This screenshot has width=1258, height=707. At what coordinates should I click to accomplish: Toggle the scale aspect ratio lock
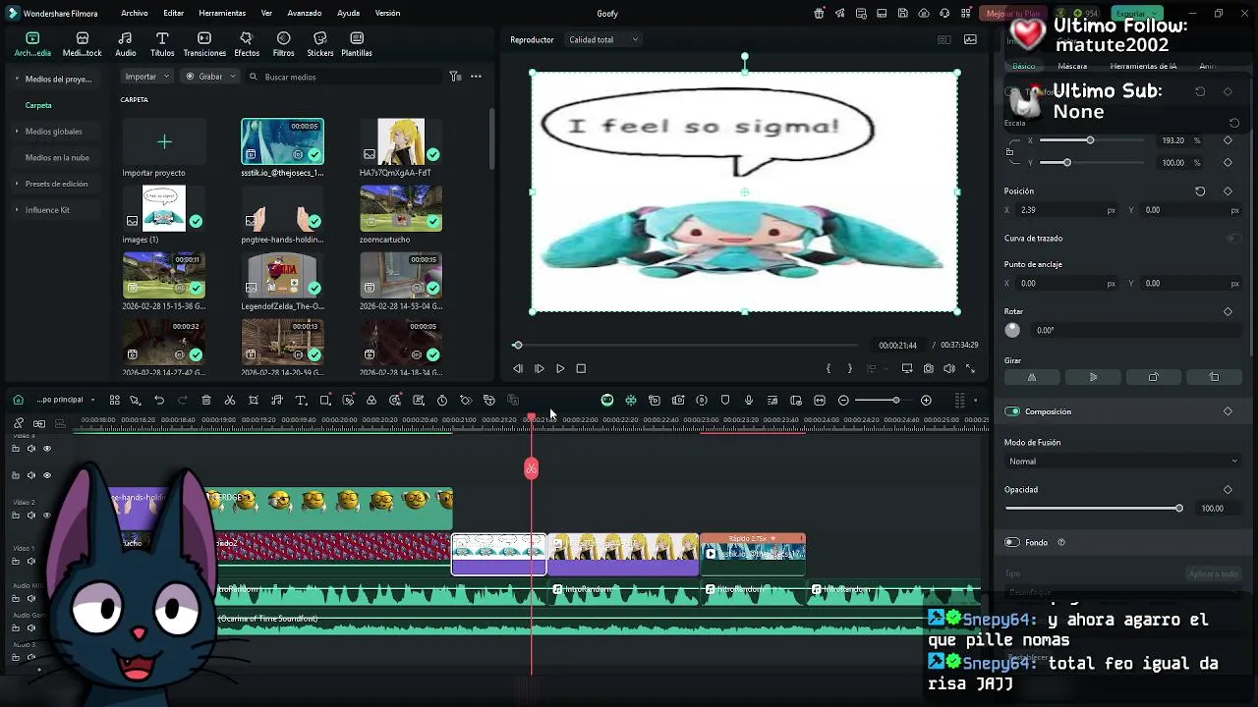[x=1010, y=152]
